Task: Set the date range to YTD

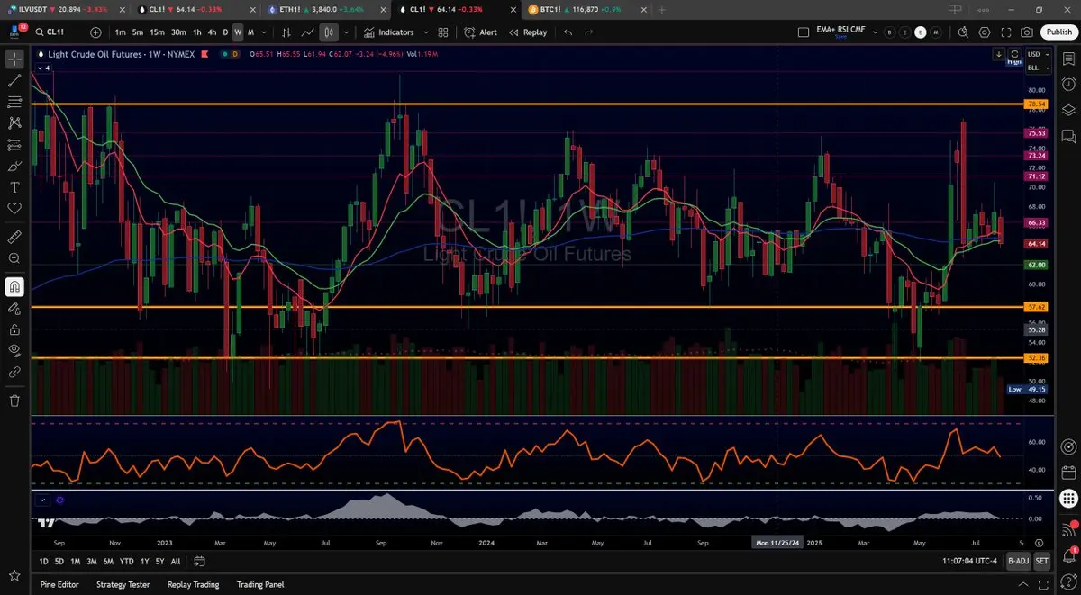Action: (125, 562)
